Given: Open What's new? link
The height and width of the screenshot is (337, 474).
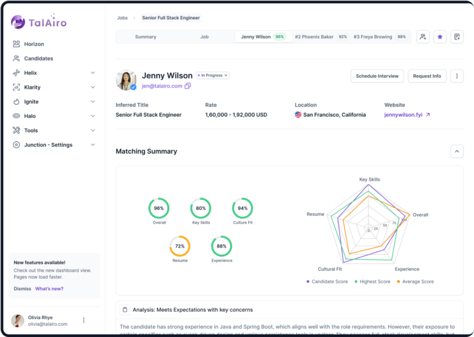Looking at the screenshot, I should point(49,289).
